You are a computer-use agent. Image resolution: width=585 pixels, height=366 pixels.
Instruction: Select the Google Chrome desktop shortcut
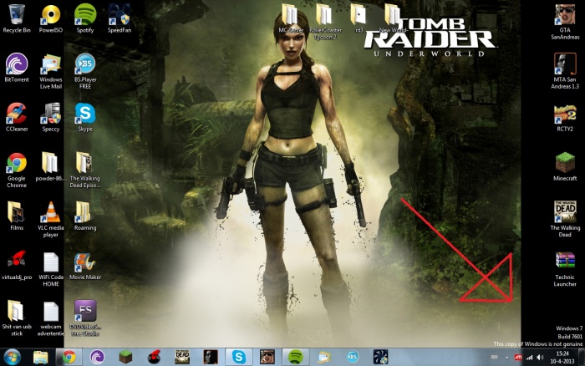pyautogui.click(x=17, y=170)
